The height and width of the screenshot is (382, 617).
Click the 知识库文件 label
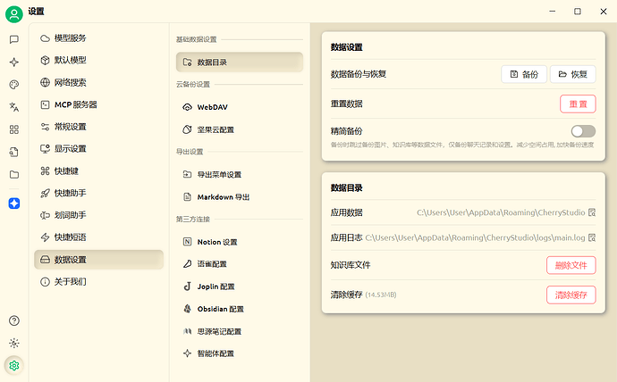click(351, 265)
